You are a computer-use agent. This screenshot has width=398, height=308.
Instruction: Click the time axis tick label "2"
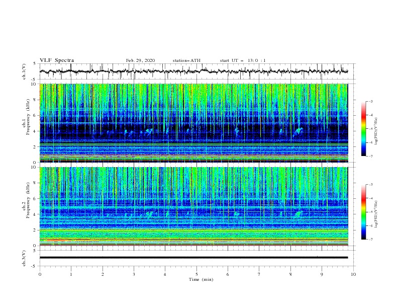103,274
